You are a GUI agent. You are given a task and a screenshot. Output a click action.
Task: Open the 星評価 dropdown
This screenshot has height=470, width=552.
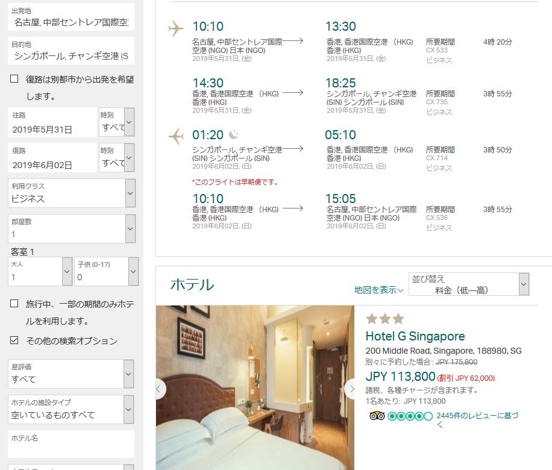pos(71,374)
